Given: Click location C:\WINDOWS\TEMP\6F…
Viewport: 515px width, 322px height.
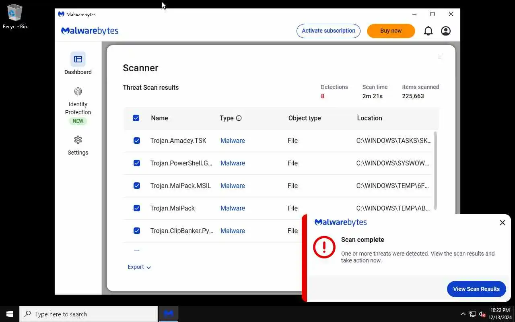Looking at the screenshot, I should [x=393, y=186].
